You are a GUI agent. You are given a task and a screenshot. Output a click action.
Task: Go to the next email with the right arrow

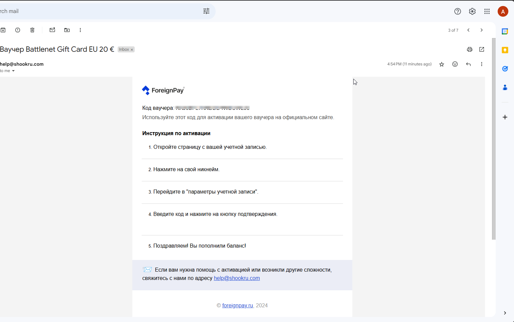482,30
